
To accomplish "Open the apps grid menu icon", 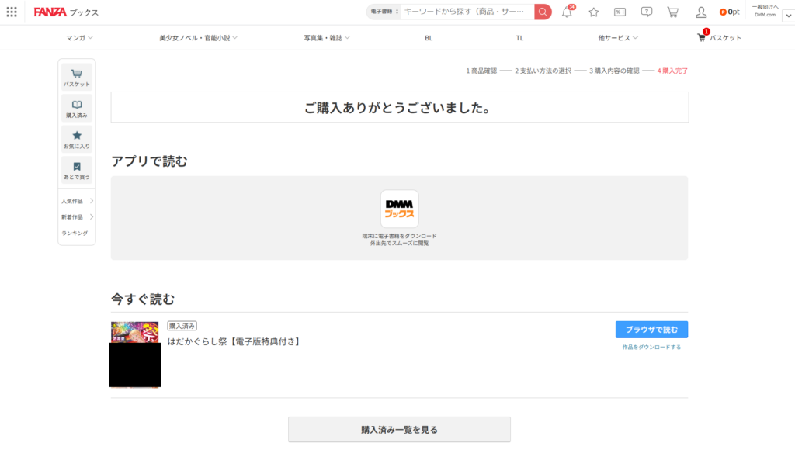I will [x=12, y=12].
